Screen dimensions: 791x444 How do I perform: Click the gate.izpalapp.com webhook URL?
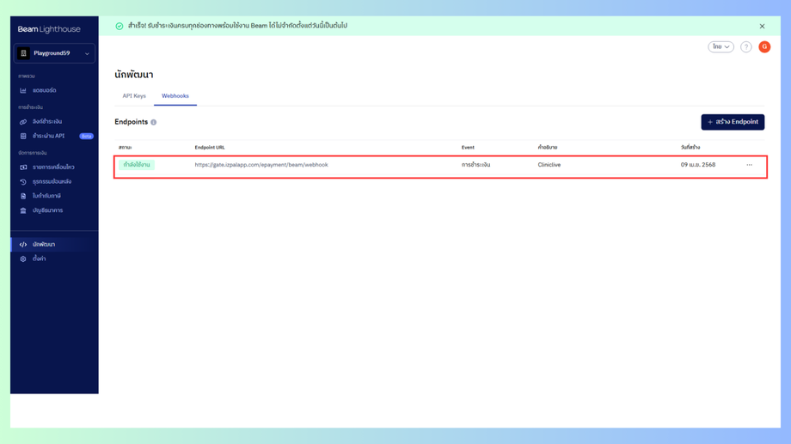pyautogui.click(x=261, y=165)
